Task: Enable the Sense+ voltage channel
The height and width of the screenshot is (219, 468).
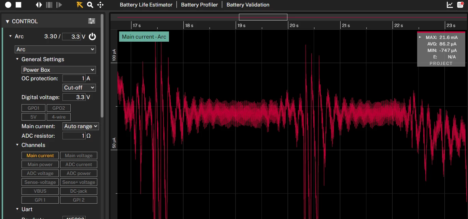Action: [x=79, y=182]
